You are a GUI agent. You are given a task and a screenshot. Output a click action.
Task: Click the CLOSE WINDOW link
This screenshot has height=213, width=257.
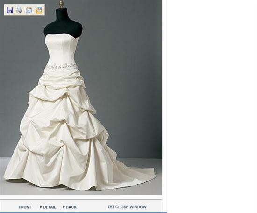click(x=131, y=207)
